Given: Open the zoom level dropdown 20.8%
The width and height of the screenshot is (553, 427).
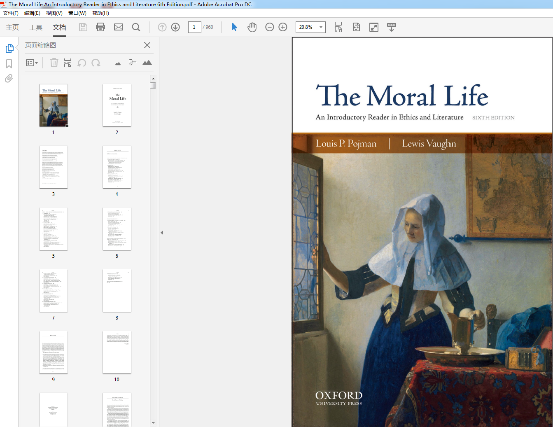Looking at the screenshot, I should [321, 27].
